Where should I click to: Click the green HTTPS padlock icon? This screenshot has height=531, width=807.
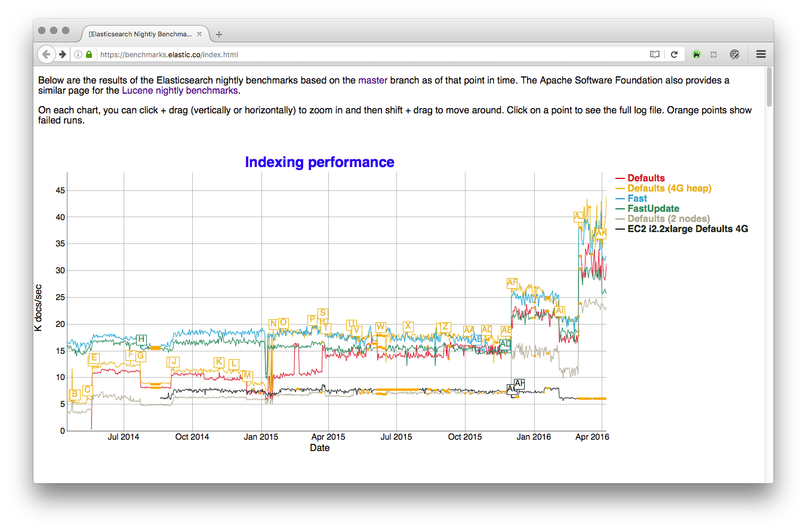pos(88,54)
